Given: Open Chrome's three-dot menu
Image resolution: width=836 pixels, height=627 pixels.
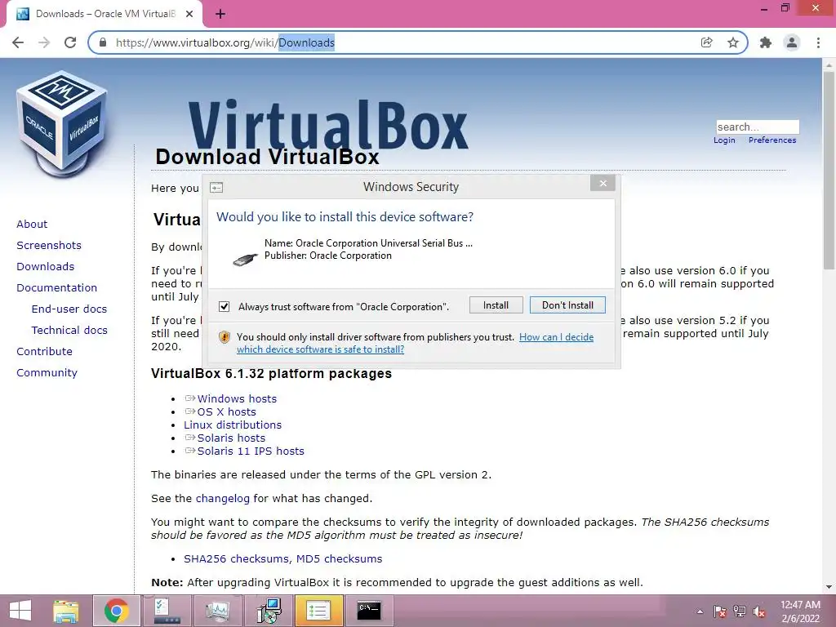Looking at the screenshot, I should tap(818, 42).
